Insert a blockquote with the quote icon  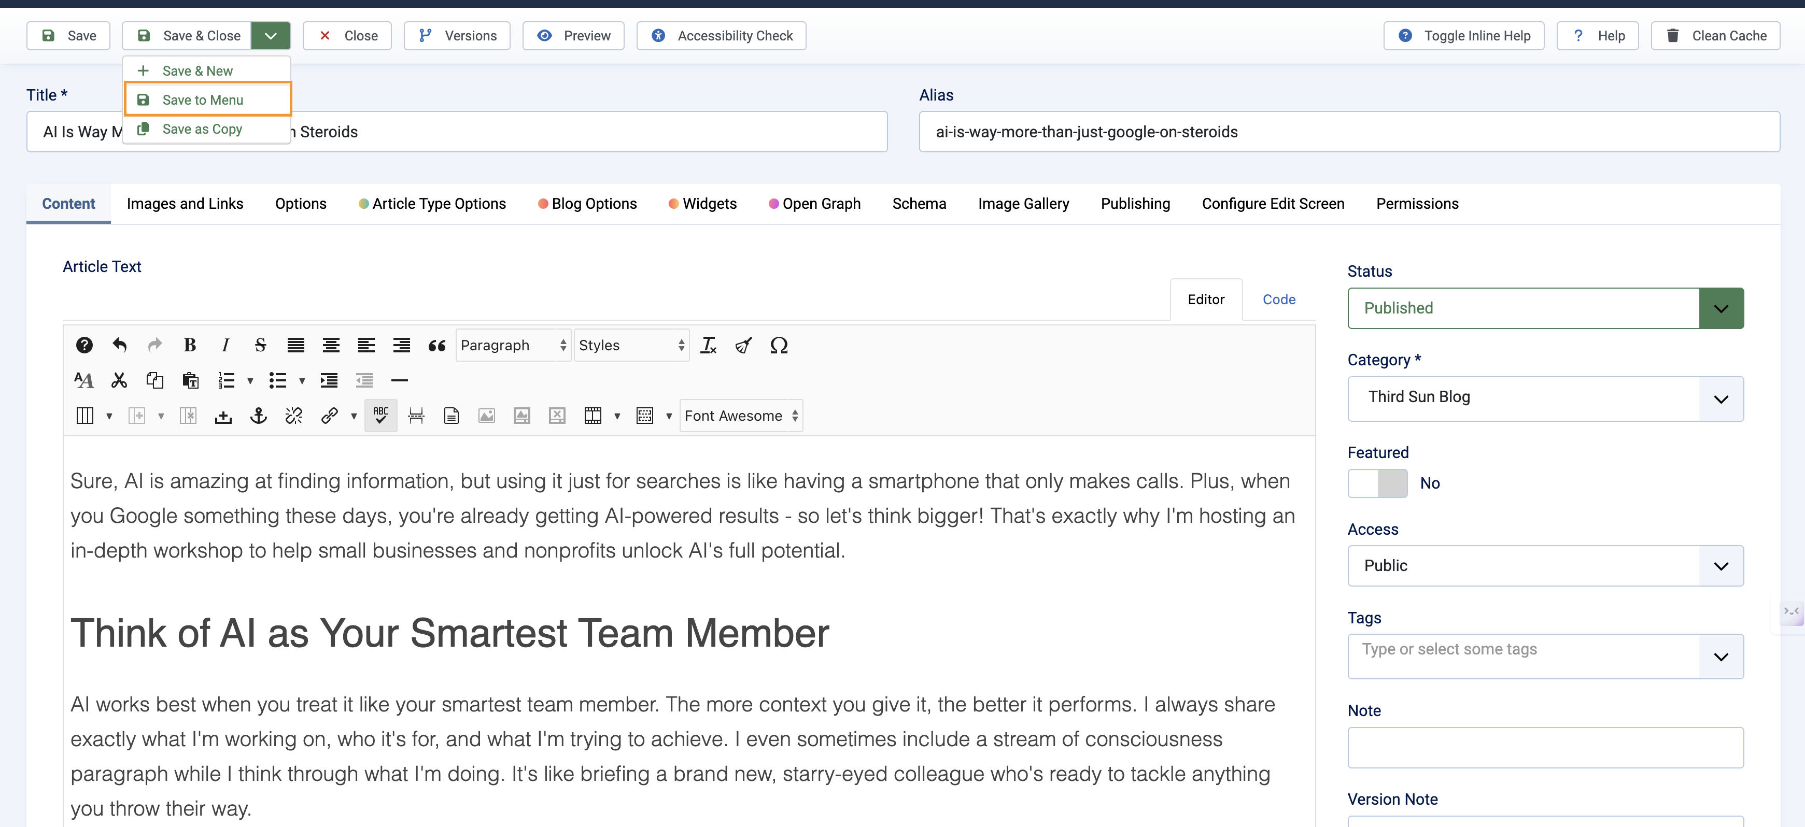(436, 345)
